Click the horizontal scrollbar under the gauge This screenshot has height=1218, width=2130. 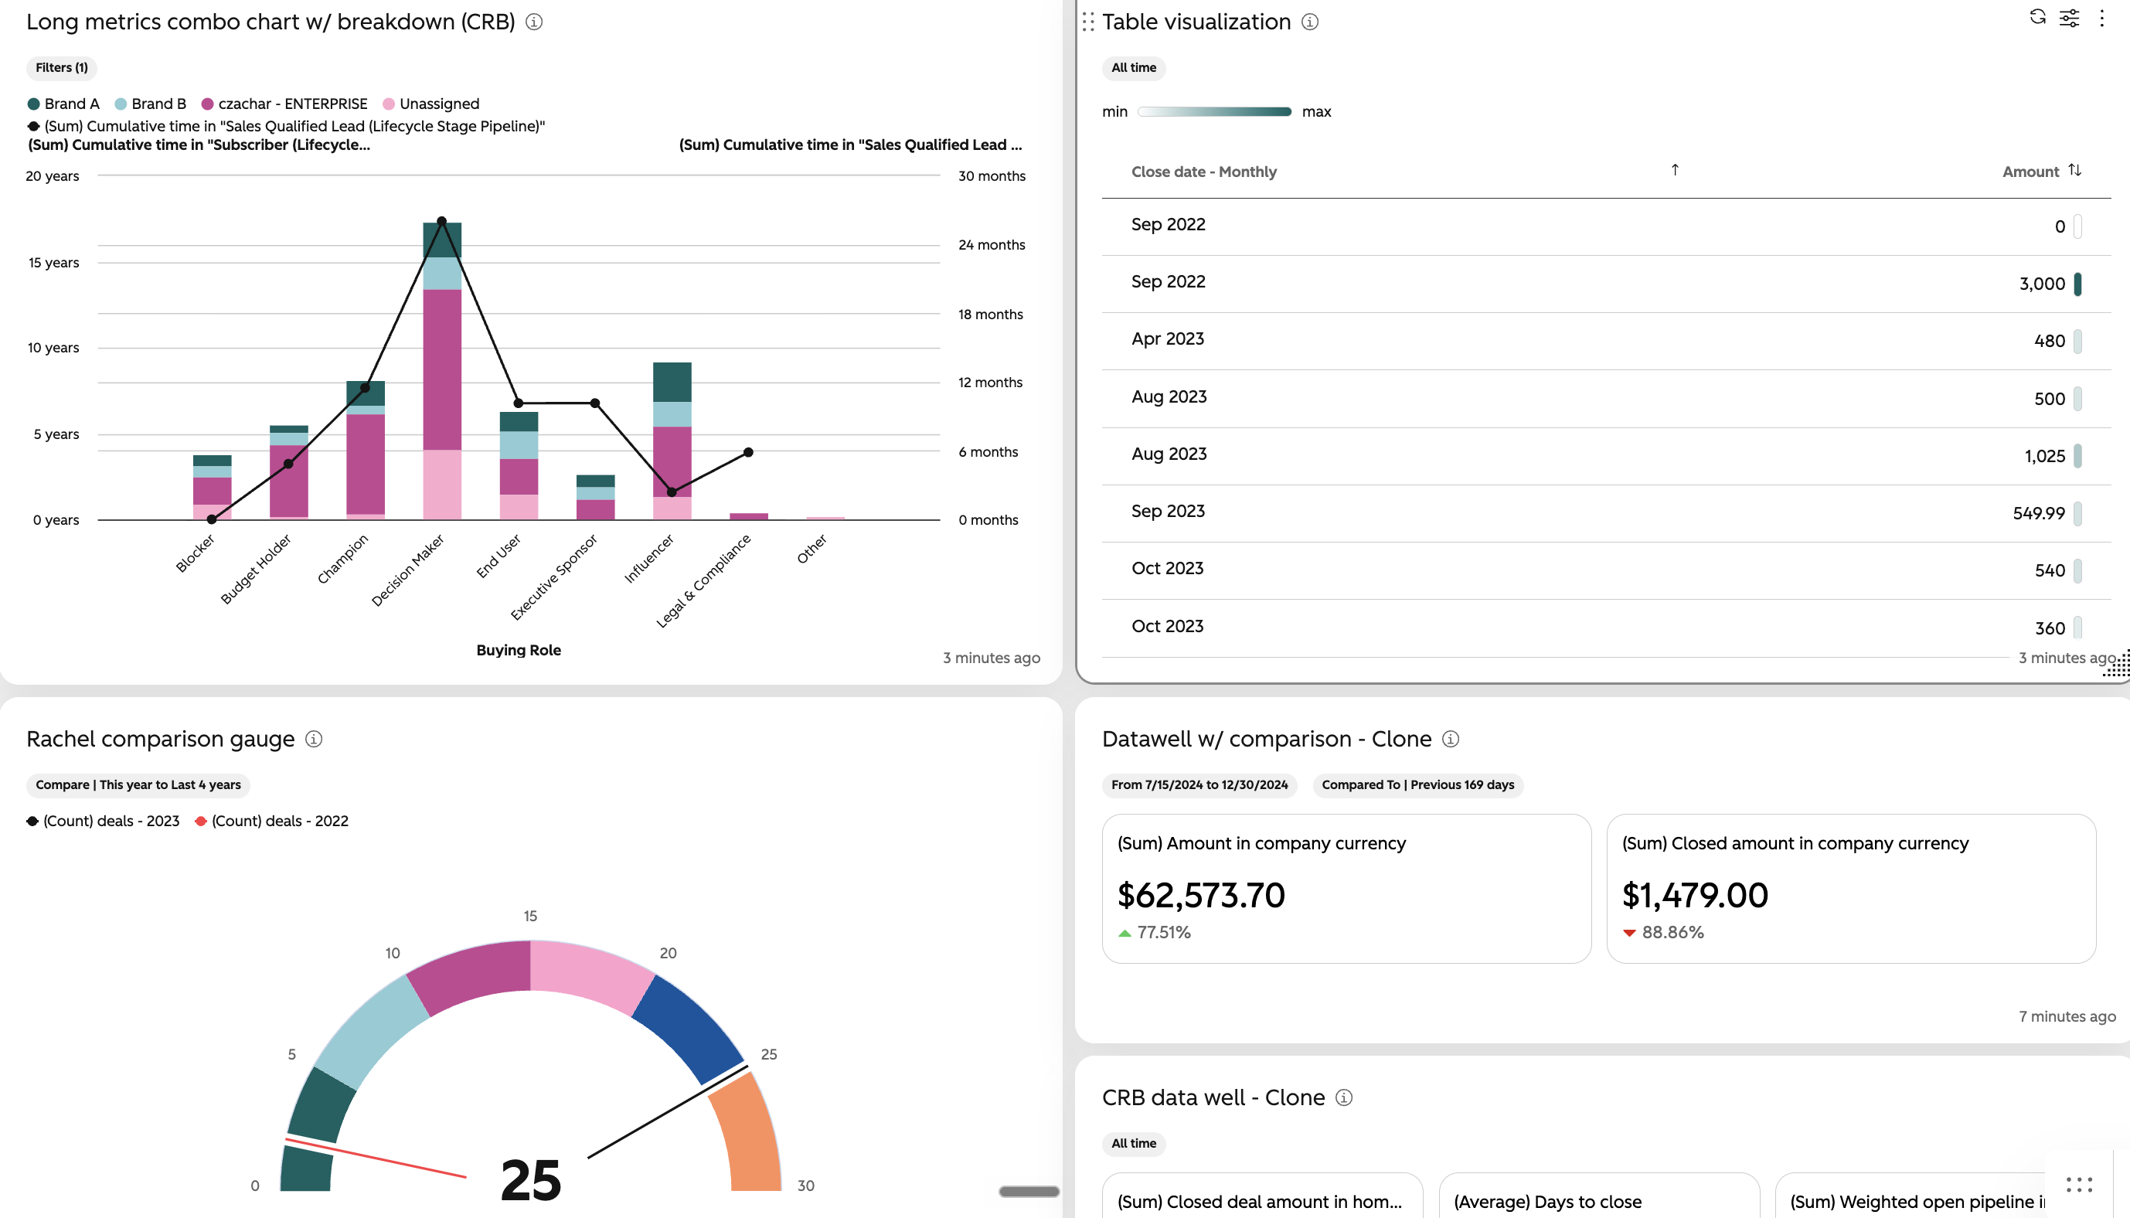coord(1029,1191)
